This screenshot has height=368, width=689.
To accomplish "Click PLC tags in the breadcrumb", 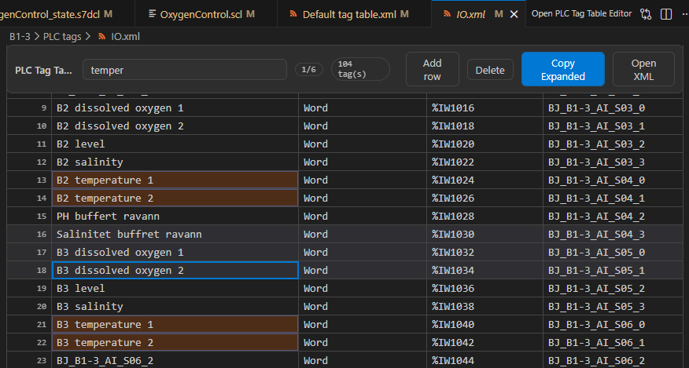I will coord(62,36).
